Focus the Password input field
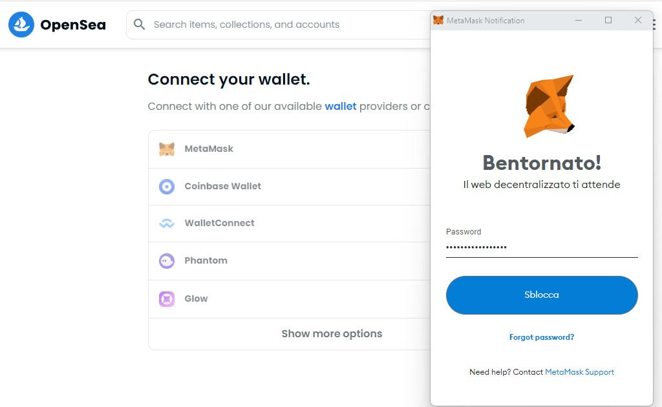Screen dimensions: 662x407 pyautogui.click(x=542, y=247)
